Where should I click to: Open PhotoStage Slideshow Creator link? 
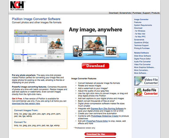tap(105, 116)
